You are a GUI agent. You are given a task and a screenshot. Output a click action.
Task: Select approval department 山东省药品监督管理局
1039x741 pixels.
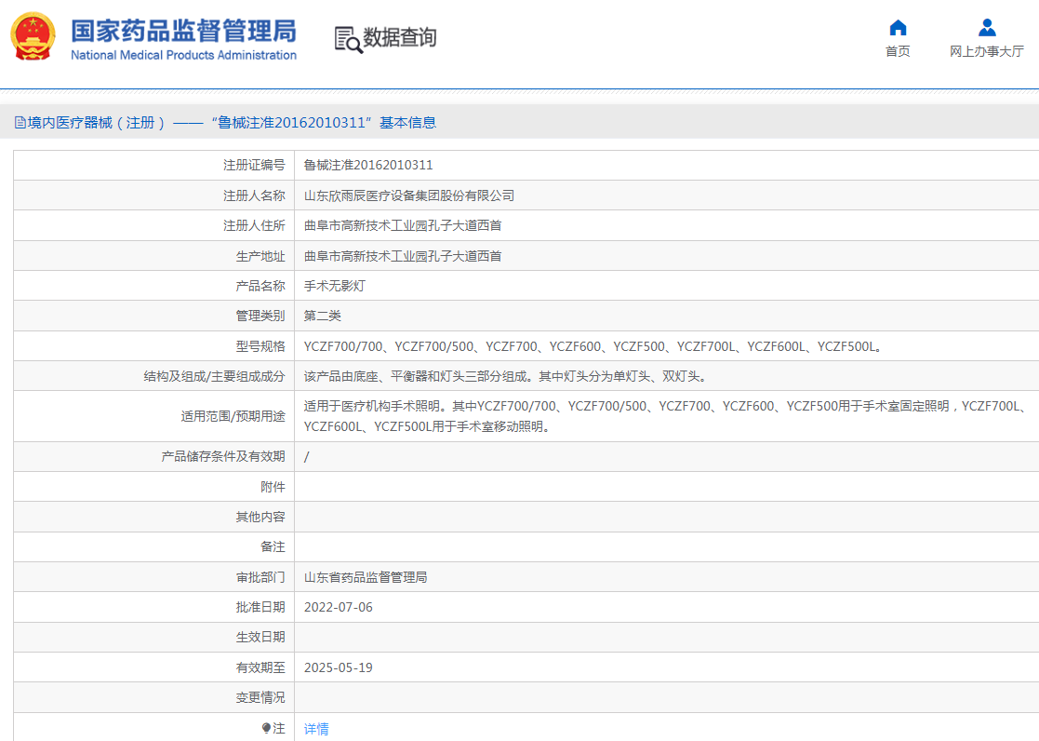[x=366, y=577]
